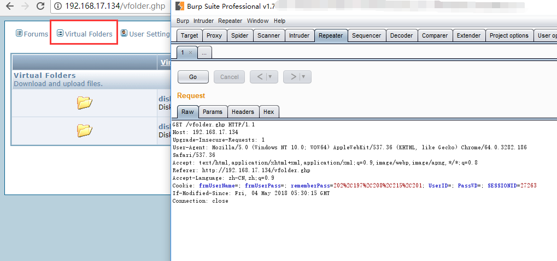Open the back history dropdown arrow
The width and height of the screenshot is (557, 261).
pos(271,77)
